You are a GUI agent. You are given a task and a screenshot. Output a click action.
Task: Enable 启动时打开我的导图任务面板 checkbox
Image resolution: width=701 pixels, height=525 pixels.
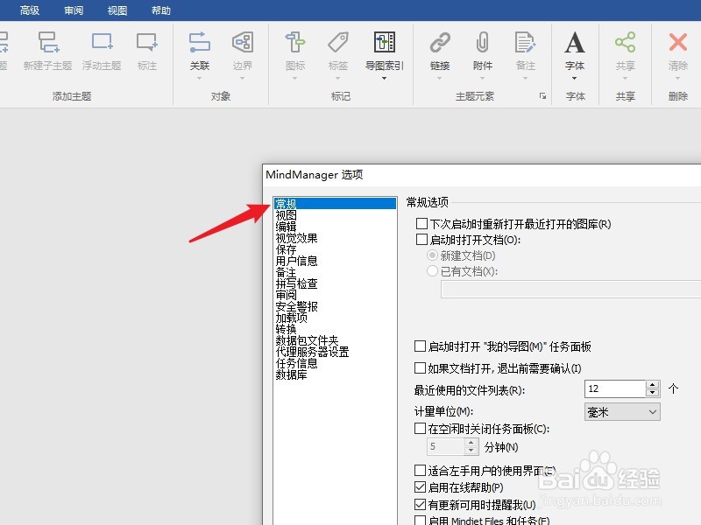[x=420, y=346]
